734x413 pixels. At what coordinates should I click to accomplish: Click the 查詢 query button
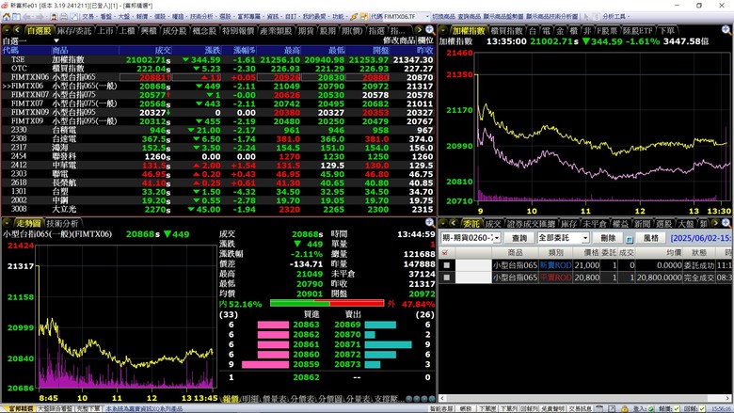(519, 238)
